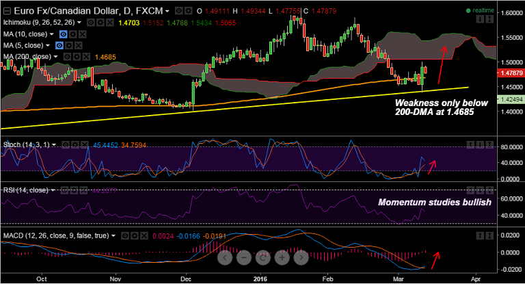Click the Dec label on time axis

pos(185,279)
